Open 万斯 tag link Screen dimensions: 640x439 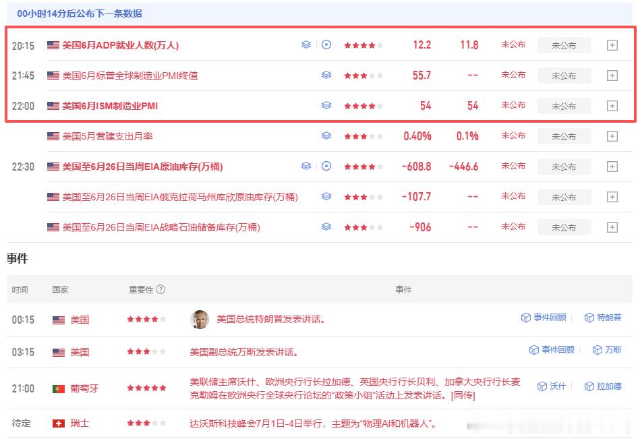[x=607, y=350]
